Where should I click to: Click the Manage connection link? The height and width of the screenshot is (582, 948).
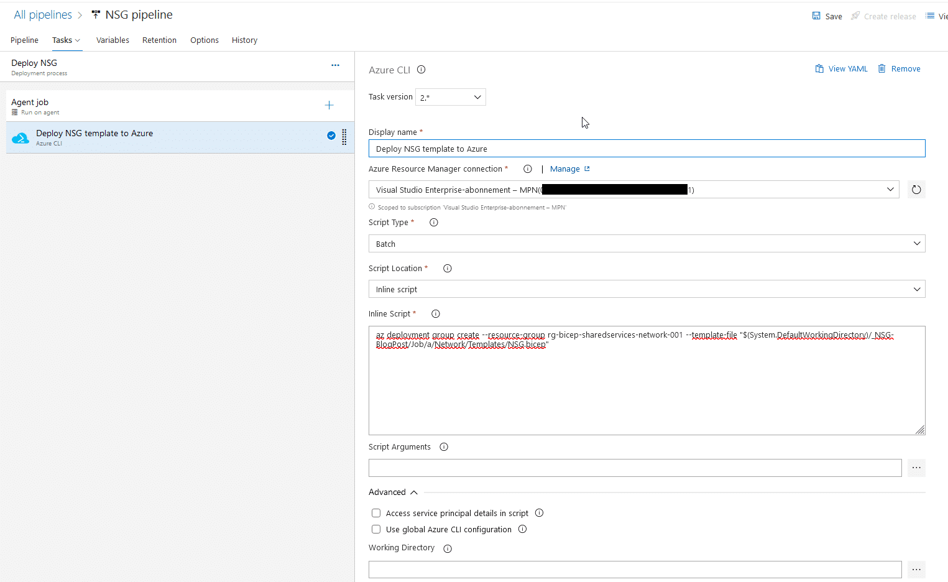565,169
